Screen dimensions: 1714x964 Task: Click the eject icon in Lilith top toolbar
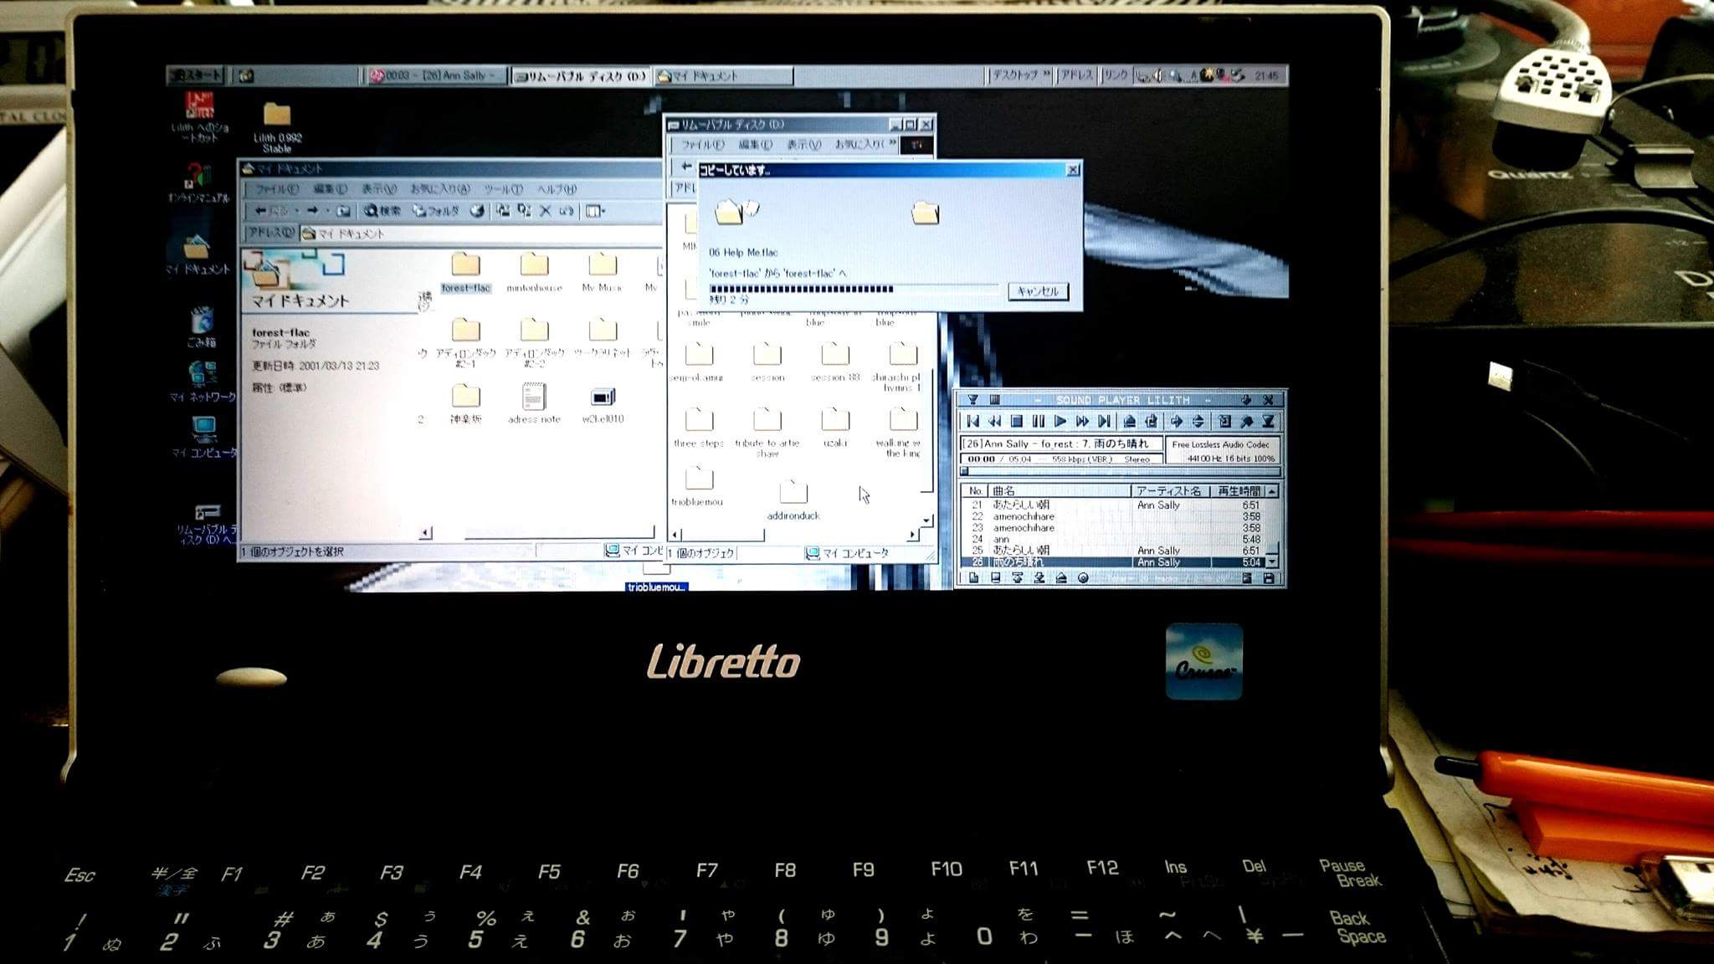point(1129,422)
